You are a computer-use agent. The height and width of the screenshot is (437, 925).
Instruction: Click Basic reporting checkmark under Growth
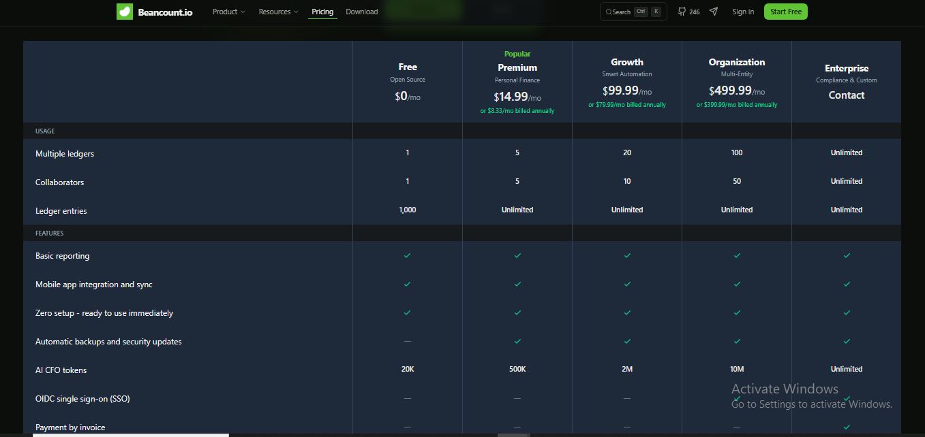click(x=627, y=256)
